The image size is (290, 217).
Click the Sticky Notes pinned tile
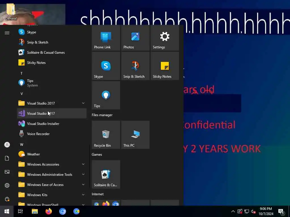point(165,66)
